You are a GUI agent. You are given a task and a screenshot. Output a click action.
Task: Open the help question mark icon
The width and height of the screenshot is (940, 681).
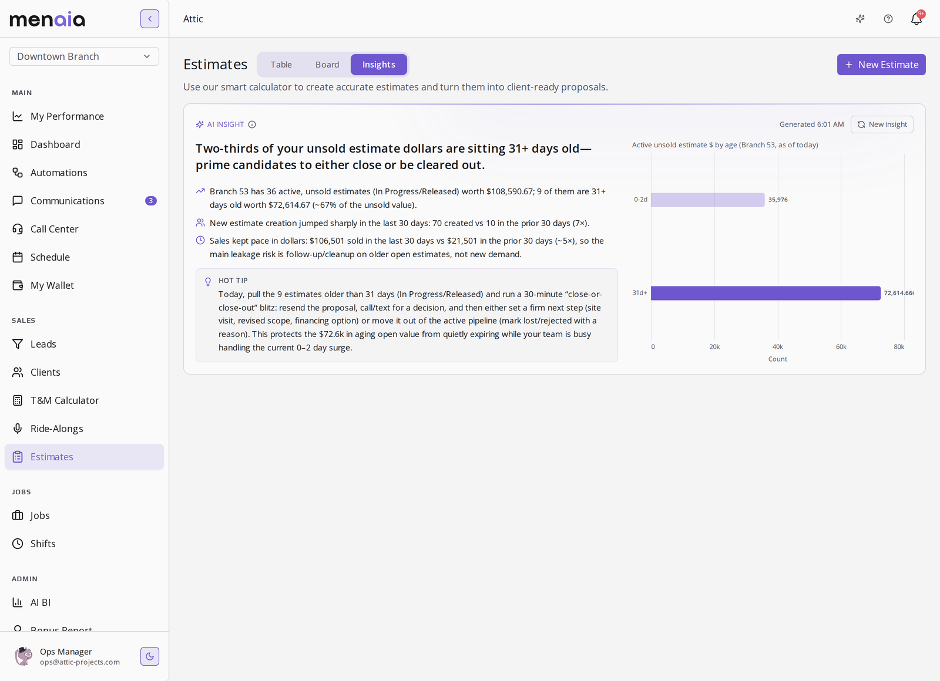888,19
